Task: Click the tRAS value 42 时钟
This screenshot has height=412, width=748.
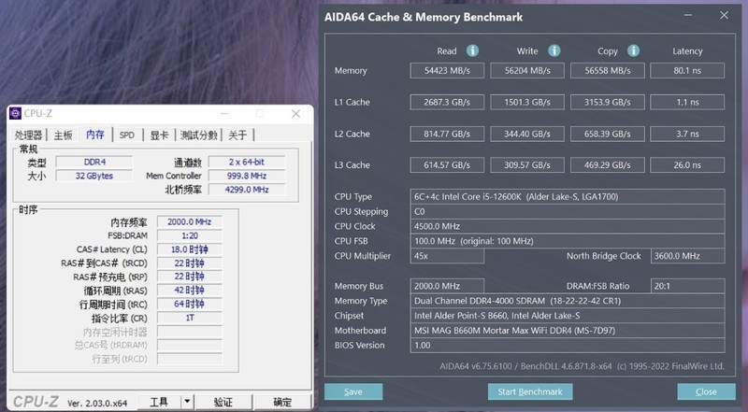Action: [190, 291]
